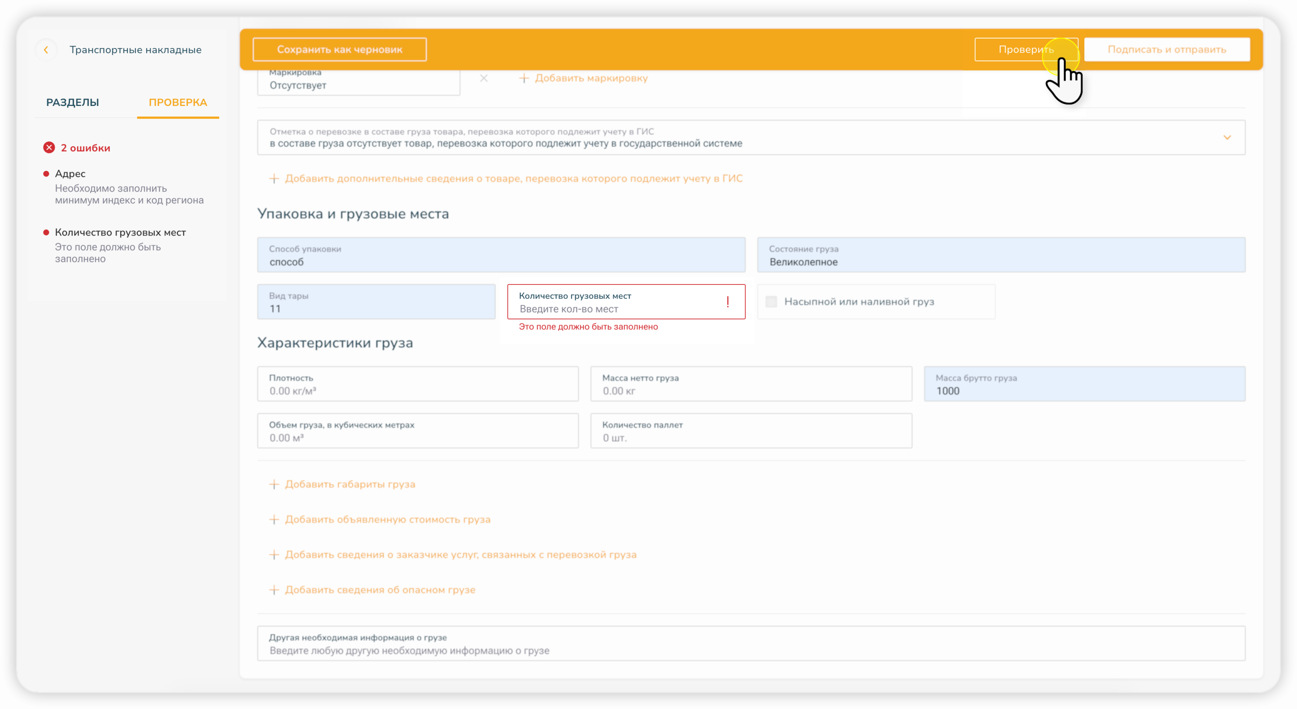Open the Адрес error in the check list
The image size is (1297, 709).
tap(70, 174)
